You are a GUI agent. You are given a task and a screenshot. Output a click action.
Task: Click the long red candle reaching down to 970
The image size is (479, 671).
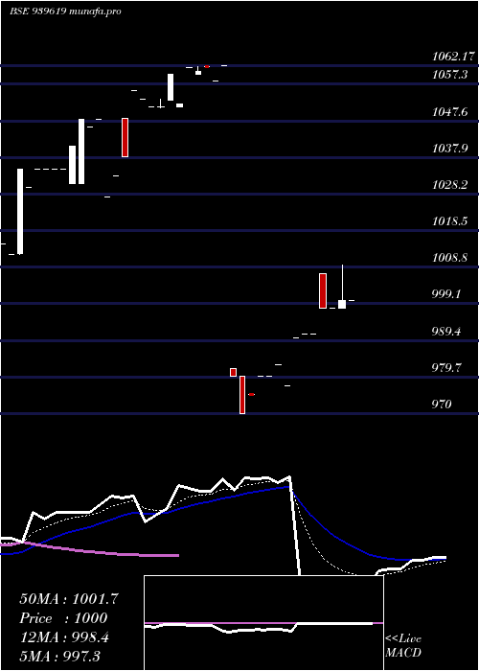coord(242,395)
